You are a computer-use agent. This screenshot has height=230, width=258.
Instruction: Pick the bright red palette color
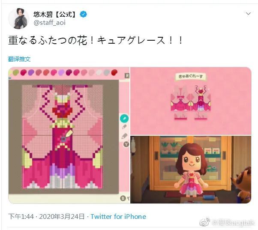[x=114, y=72]
